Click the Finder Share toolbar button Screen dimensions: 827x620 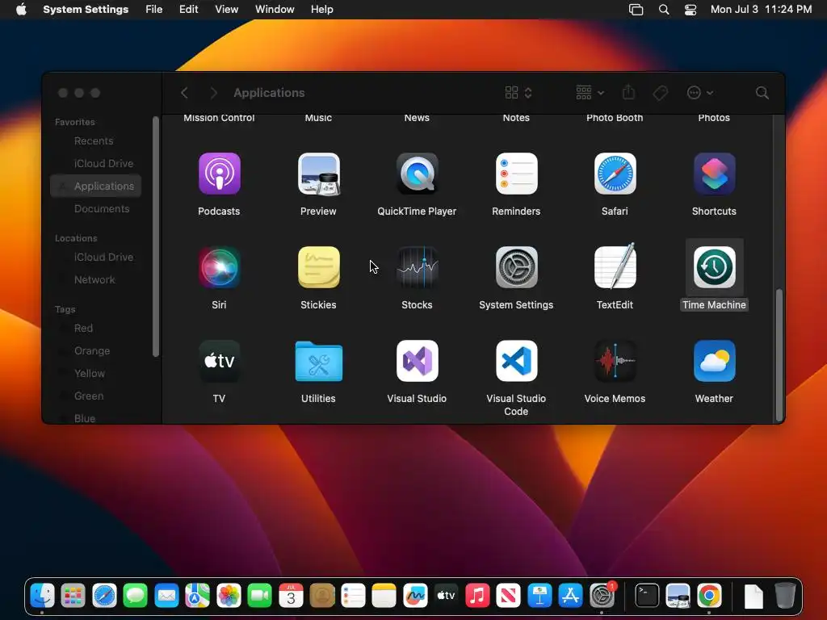(x=628, y=93)
